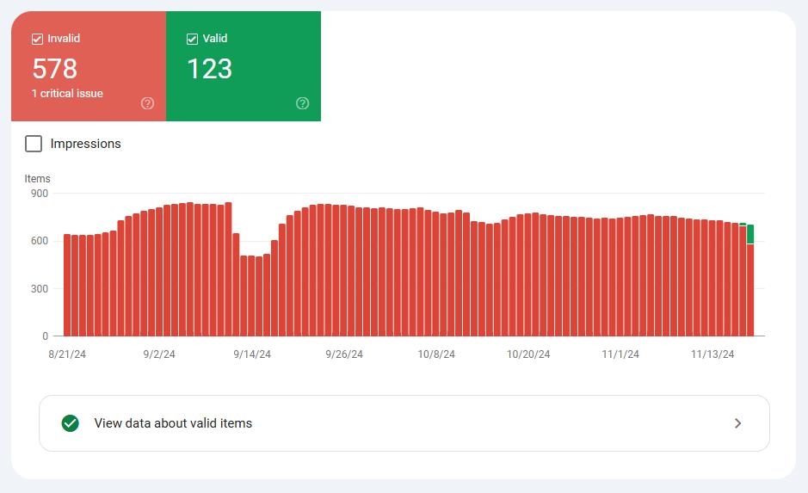Open help icon on Invalid card
This screenshot has width=808, height=493.
coord(147,103)
